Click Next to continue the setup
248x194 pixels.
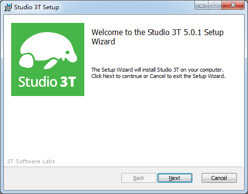[175, 178]
